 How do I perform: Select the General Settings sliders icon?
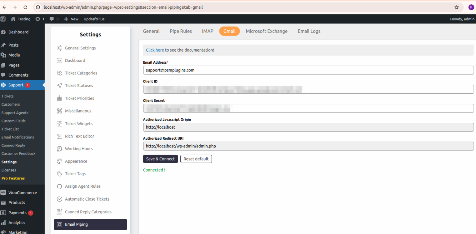tap(59, 48)
